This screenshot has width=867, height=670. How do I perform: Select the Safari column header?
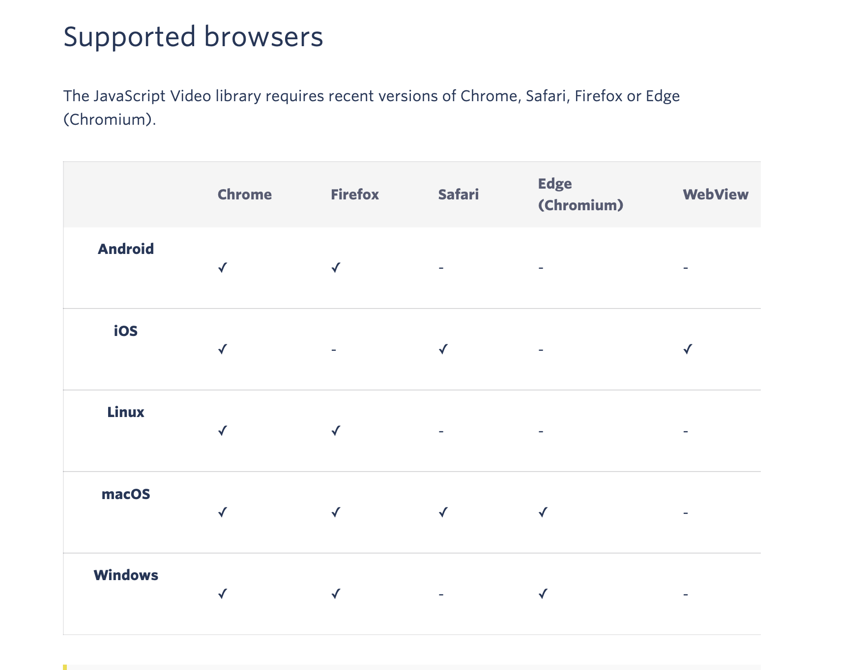click(458, 195)
